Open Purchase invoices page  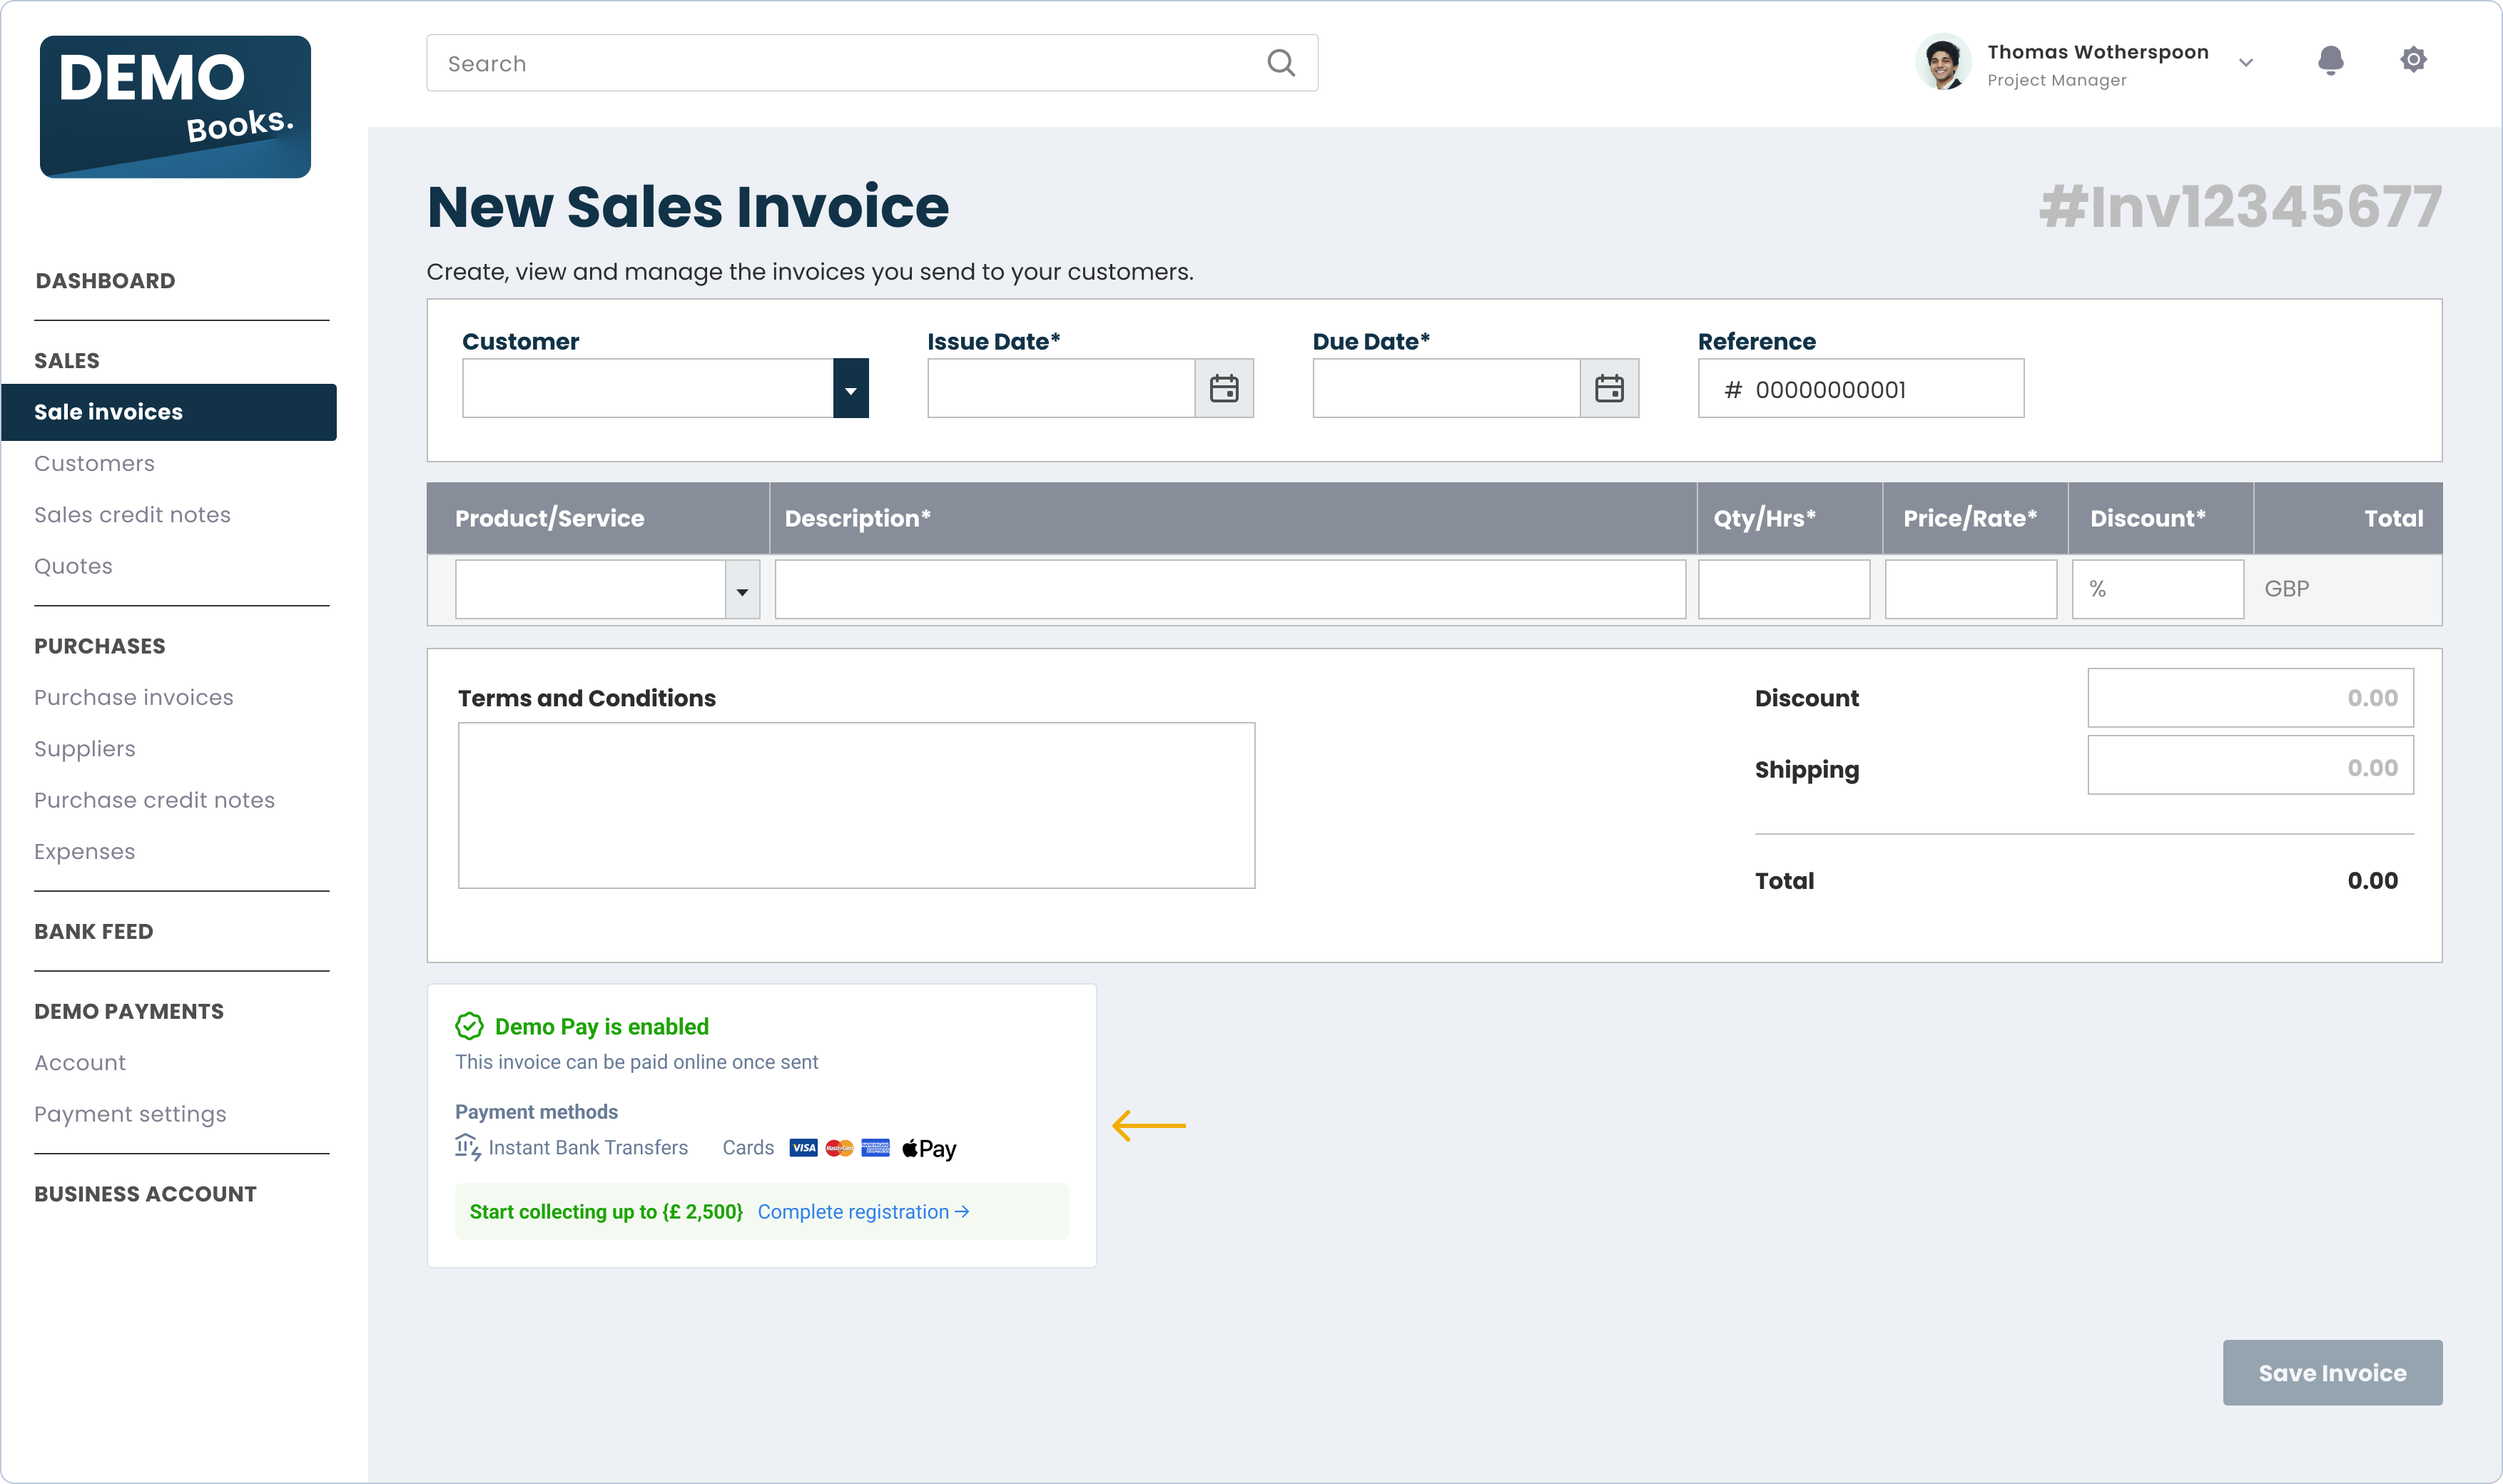tap(133, 697)
